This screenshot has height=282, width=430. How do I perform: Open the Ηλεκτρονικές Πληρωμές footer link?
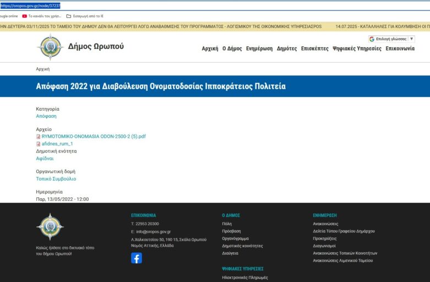coord(245,278)
